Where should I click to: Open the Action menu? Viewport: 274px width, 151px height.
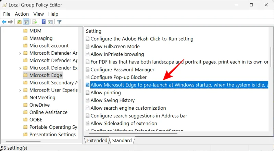tap(22, 14)
